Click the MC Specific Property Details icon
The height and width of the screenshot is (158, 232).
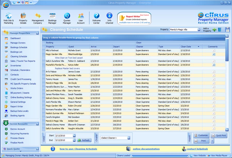[x=6, y=84]
